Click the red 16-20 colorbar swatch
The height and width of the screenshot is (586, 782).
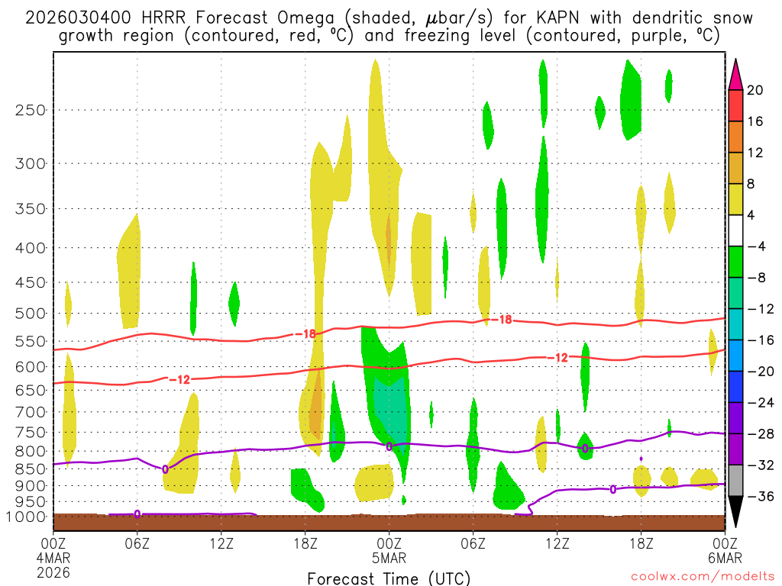coord(735,105)
